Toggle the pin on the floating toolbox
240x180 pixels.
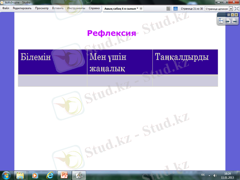[236, 14]
